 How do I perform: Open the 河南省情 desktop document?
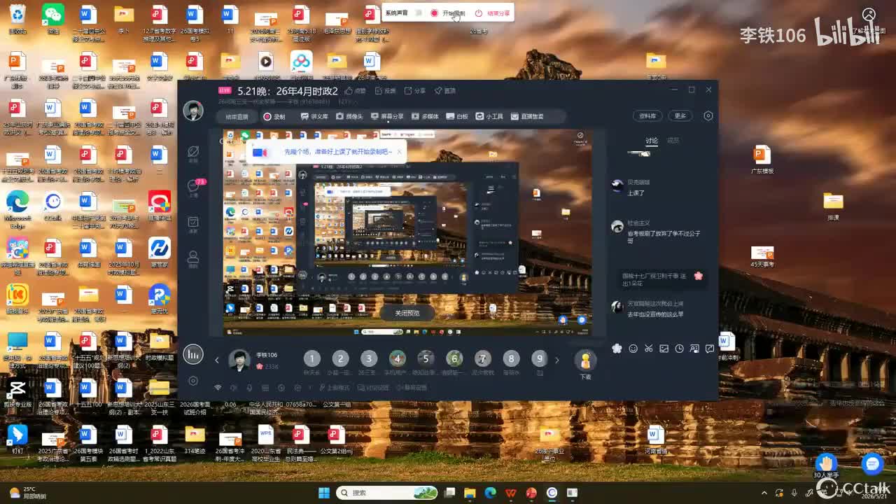pos(656,439)
